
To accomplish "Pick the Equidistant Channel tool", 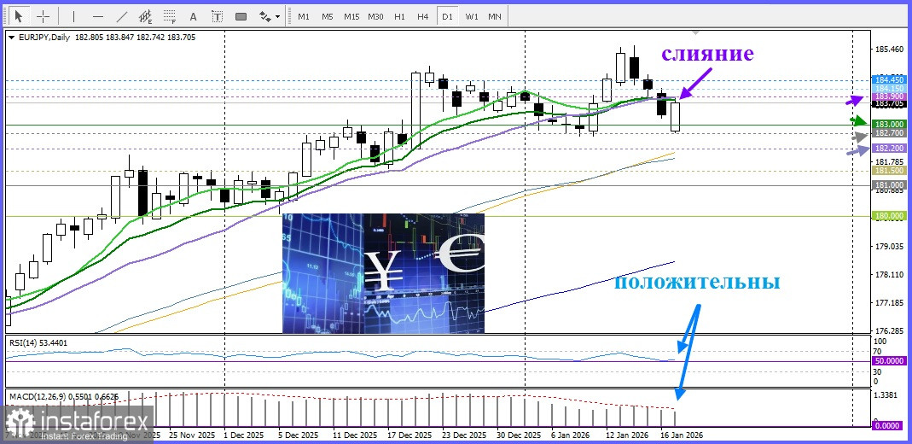I will (145, 16).
